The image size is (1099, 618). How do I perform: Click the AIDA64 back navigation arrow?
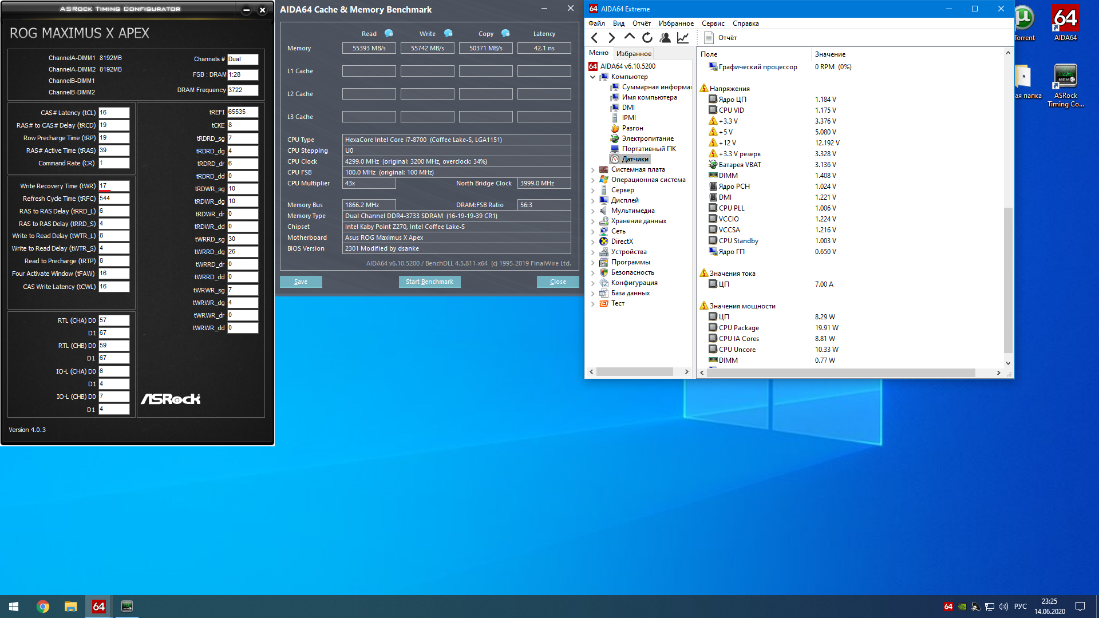click(594, 38)
